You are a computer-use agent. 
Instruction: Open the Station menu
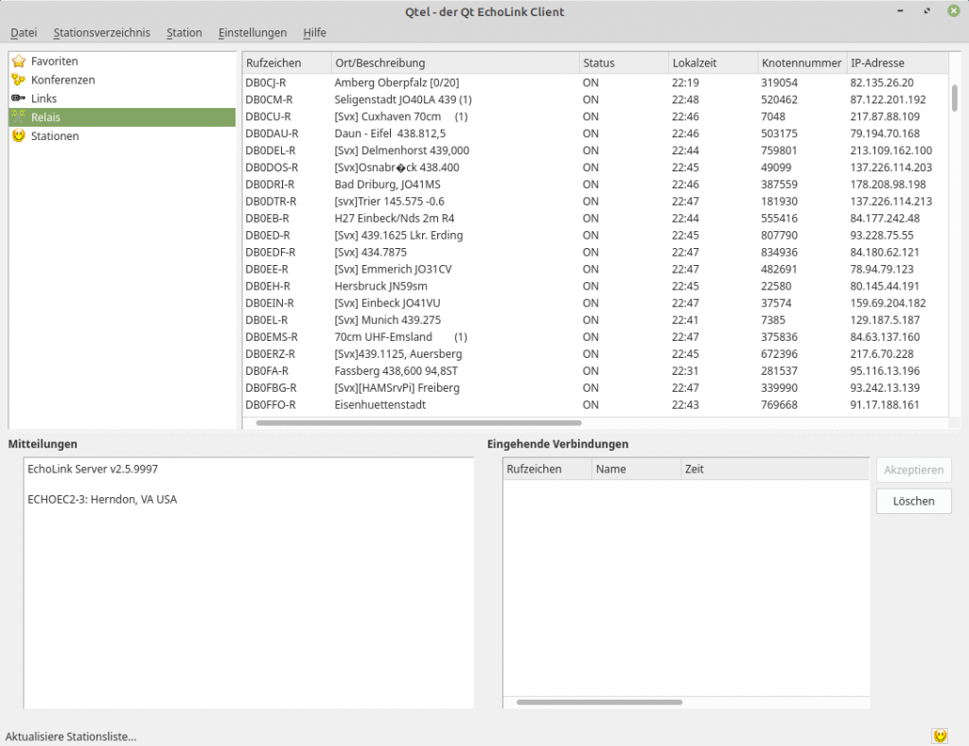[x=185, y=33]
